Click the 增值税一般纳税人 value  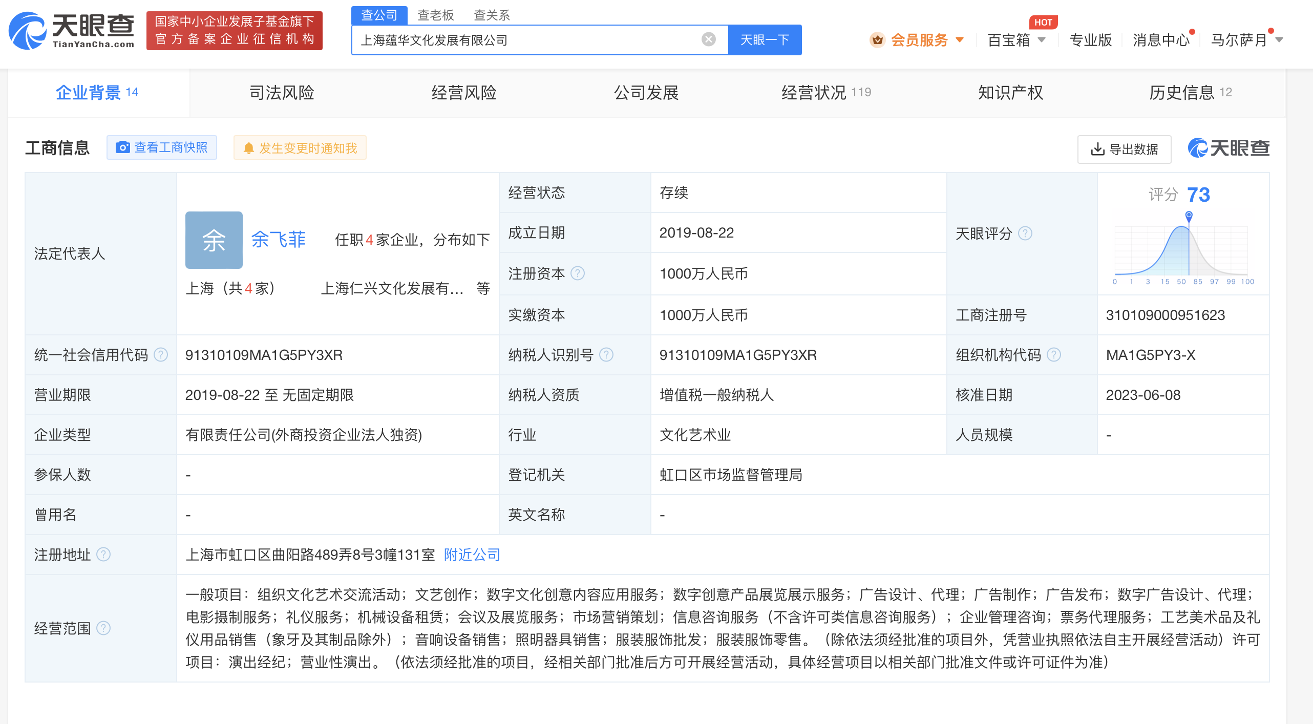point(716,395)
